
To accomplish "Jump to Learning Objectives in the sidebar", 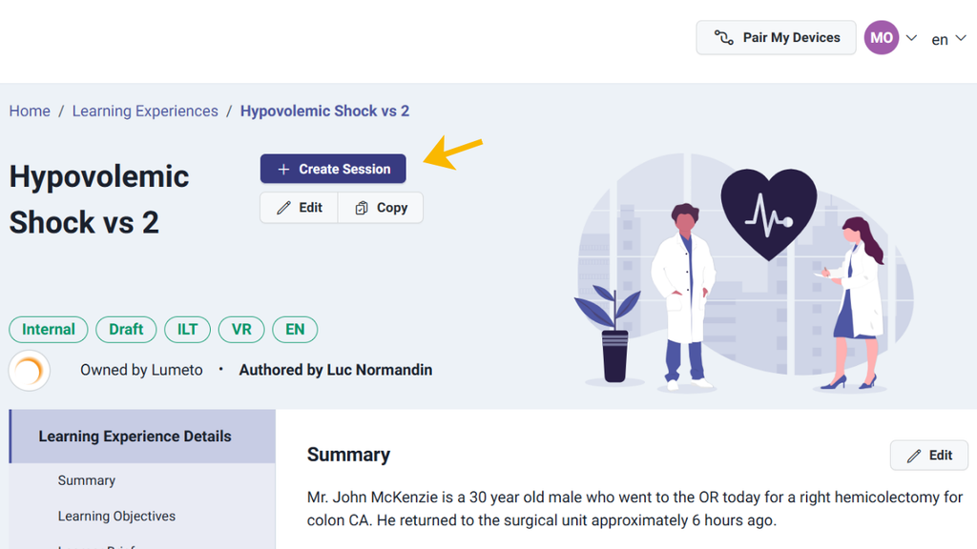I will (x=116, y=516).
